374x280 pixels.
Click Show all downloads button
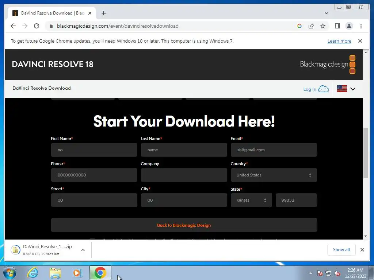pyautogui.click(x=341, y=249)
